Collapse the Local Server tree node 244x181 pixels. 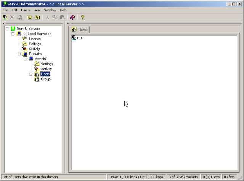[x=13, y=34]
